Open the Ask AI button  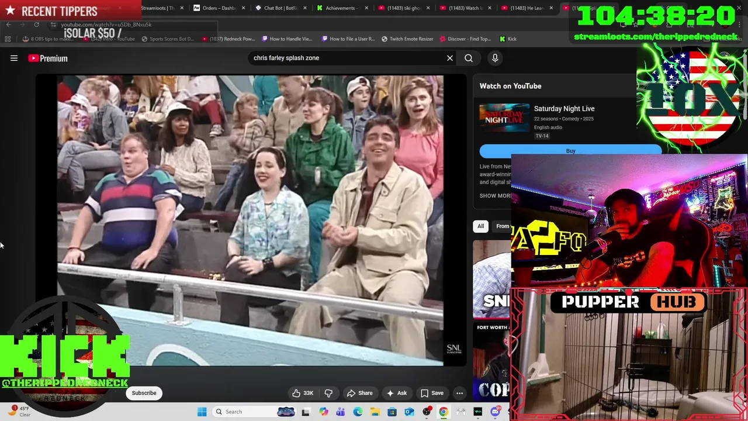click(x=397, y=393)
